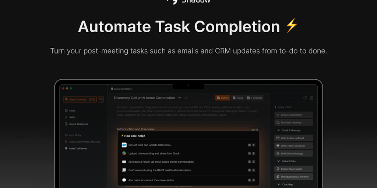This screenshot has width=377, height=188.
Task: Click Write Follow-up Email skill
Action: click(x=293, y=138)
